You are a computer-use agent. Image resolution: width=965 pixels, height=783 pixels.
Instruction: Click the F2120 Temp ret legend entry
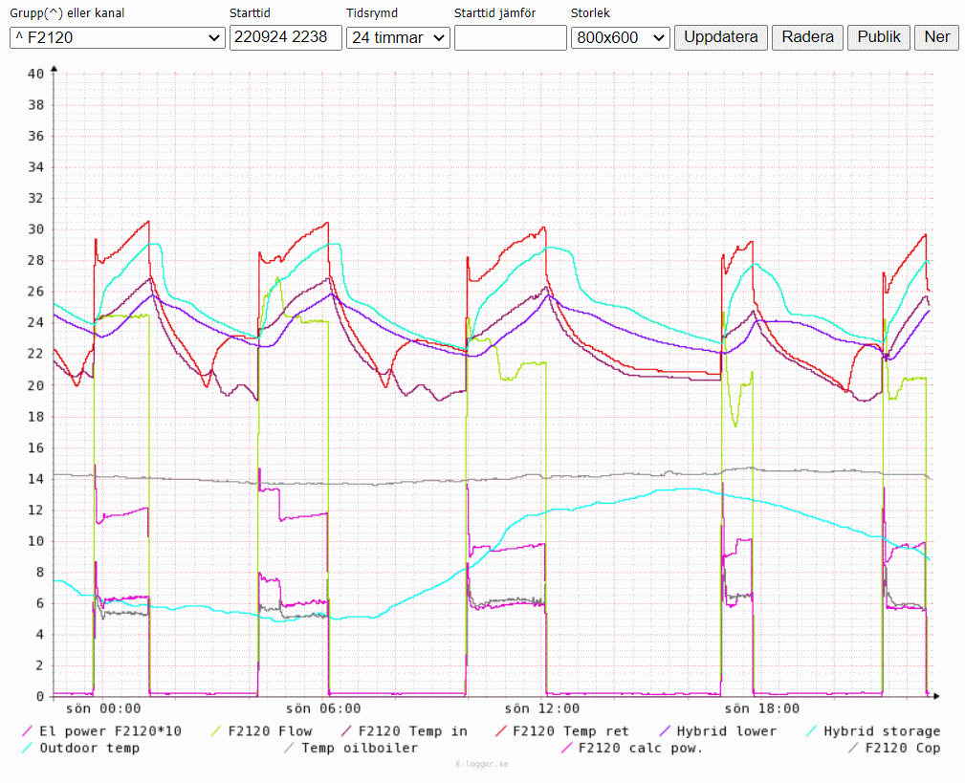click(570, 731)
